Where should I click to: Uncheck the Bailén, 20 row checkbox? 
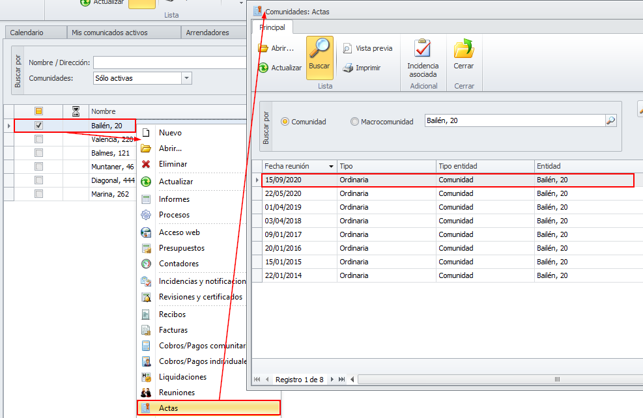pos(38,126)
